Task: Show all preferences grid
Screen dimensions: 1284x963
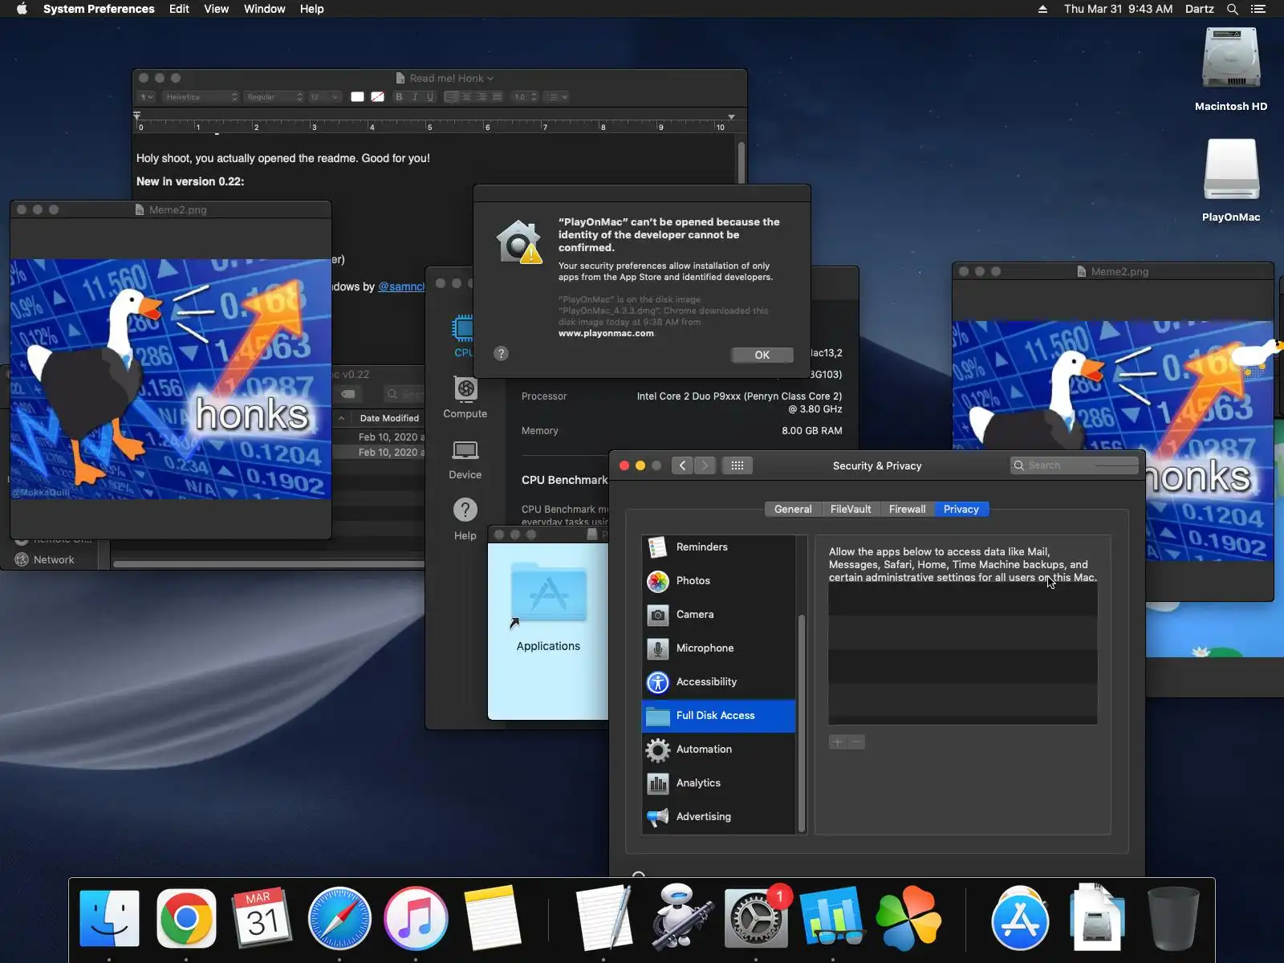Action: coord(737,465)
